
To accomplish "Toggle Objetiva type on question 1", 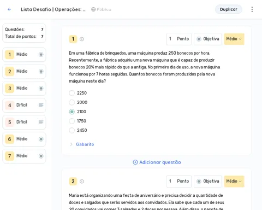I will coord(208,39).
